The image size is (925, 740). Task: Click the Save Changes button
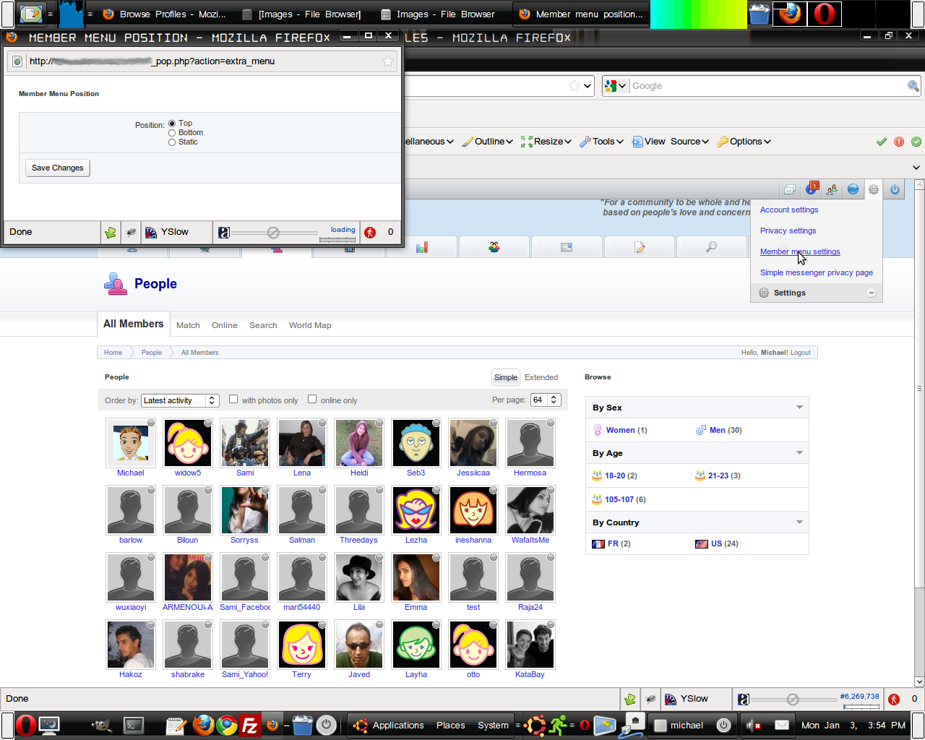point(58,168)
